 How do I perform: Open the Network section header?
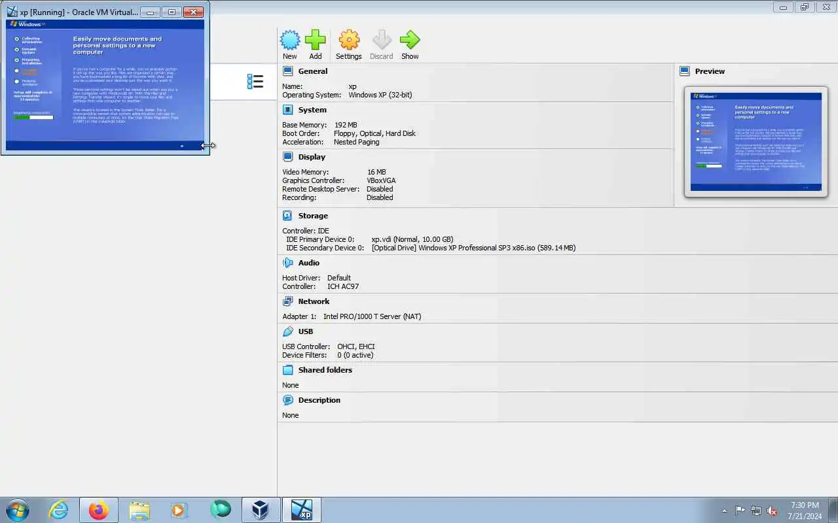[314, 301]
